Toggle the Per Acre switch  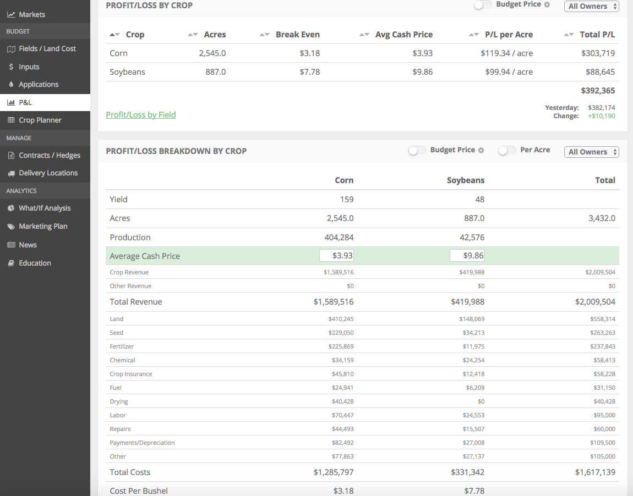pyautogui.click(x=506, y=151)
